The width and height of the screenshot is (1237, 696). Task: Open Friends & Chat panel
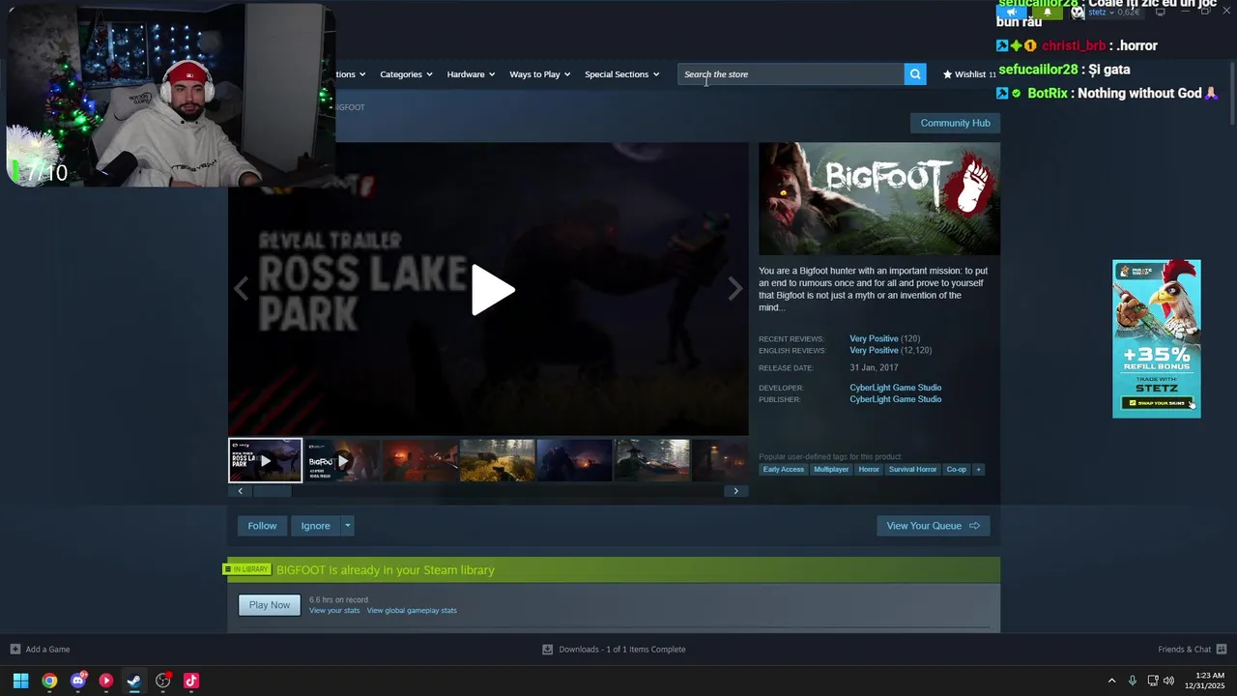tap(1193, 650)
